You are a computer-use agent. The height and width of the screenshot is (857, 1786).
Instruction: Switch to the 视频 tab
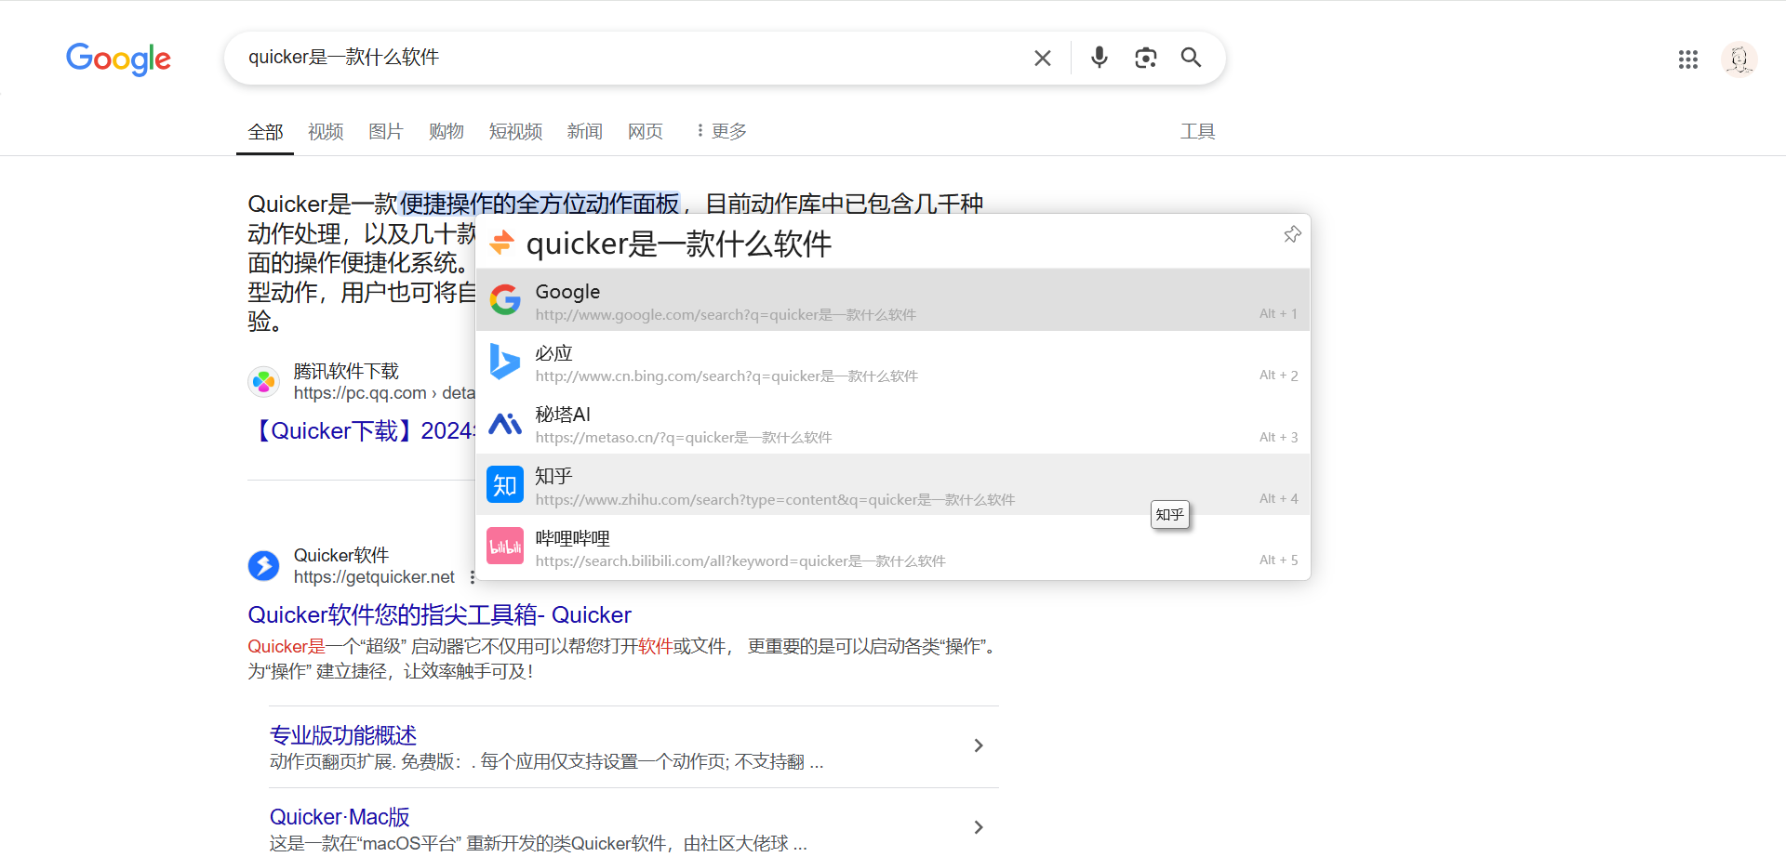click(x=326, y=132)
